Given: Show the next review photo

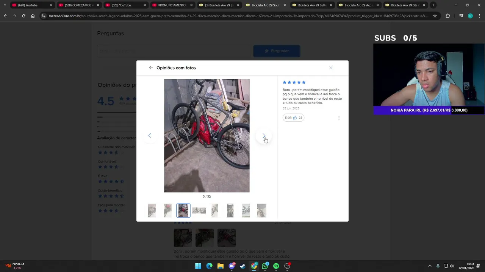Looking at the screenshot, I should 264,136.
